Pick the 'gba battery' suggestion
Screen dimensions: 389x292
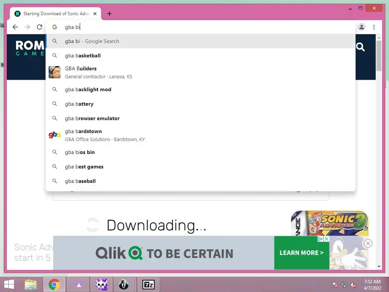201,104
